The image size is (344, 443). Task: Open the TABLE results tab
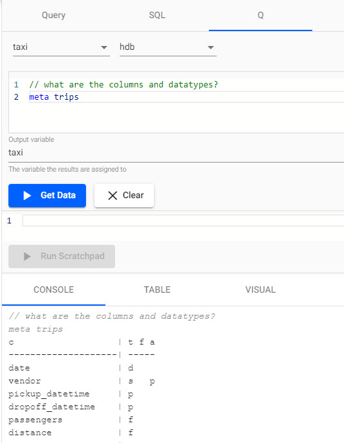tap(157, 290)
